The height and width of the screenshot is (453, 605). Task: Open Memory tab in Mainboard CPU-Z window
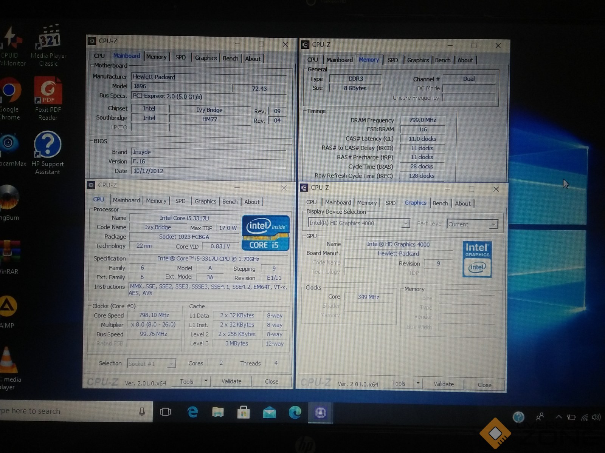pyautogui.click(x=156, y=57)
